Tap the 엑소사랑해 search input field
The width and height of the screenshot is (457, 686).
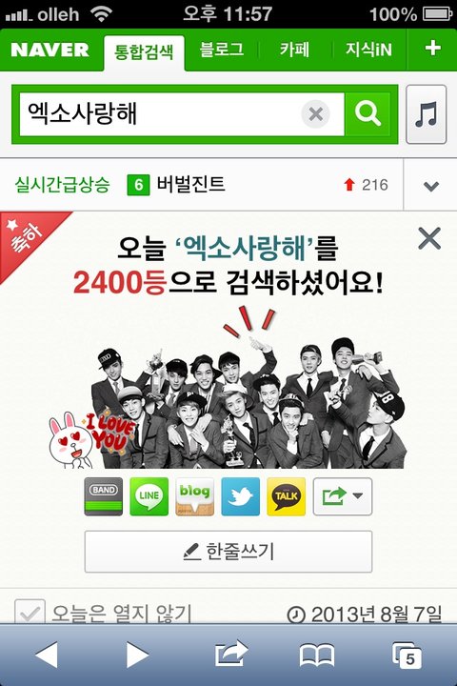tap(160, 114)
